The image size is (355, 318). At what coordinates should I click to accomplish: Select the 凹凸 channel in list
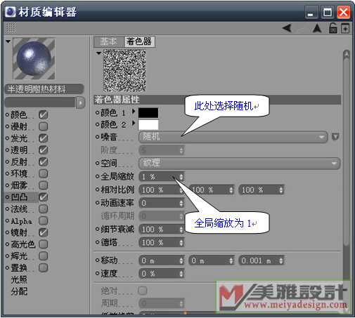(20, 197)
